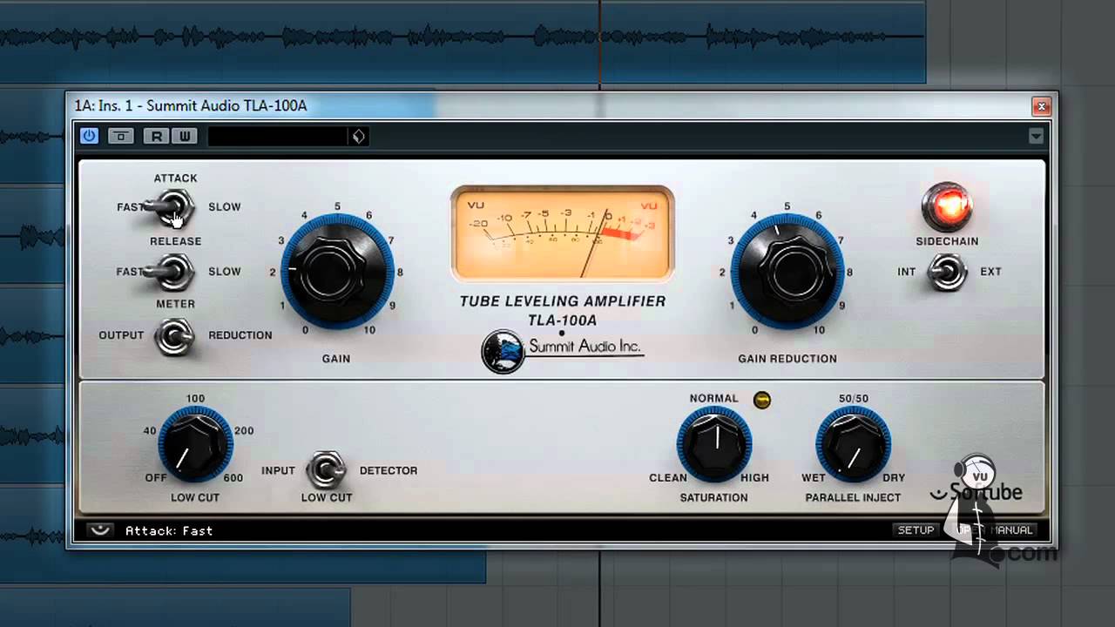The height and width of the screenshot is (627, 1115).
Task: Click the Gain knob
Action: (x=336, y=272)
